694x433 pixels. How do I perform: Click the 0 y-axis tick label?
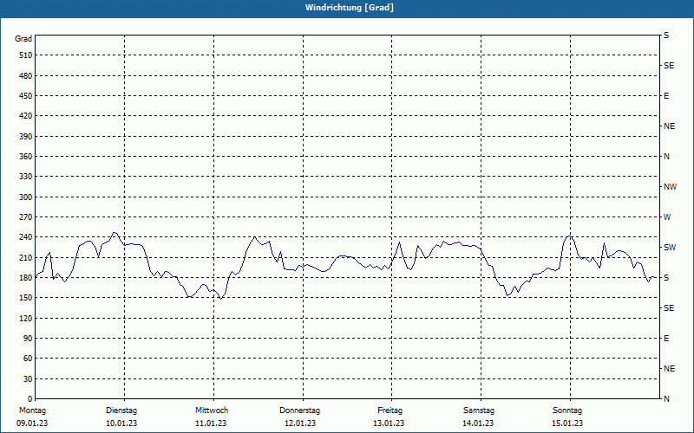30,399
